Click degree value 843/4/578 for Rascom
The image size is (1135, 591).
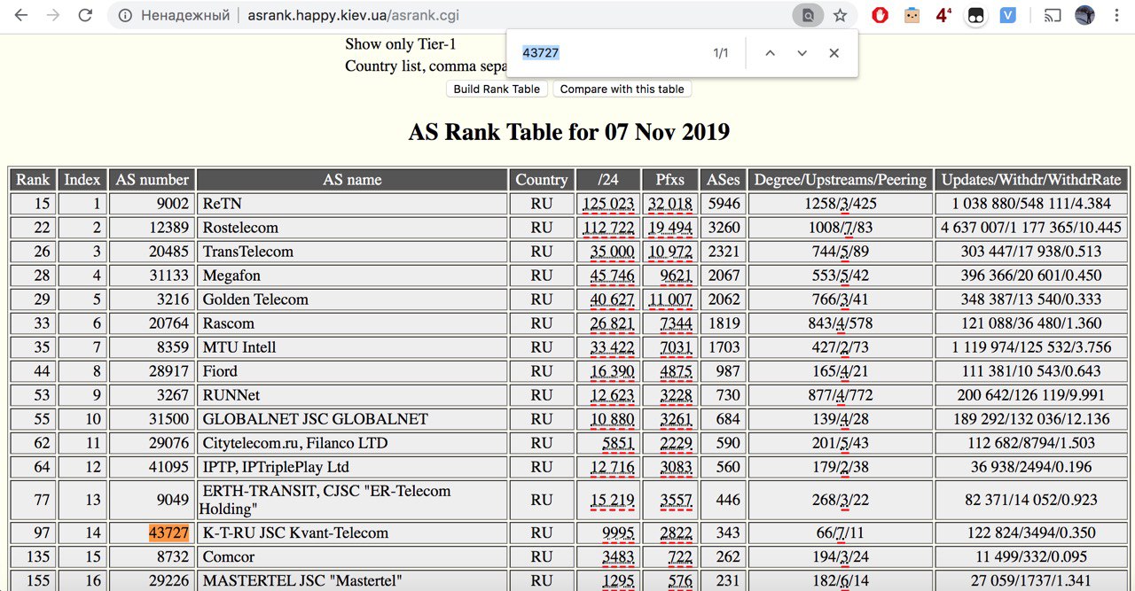840,323
